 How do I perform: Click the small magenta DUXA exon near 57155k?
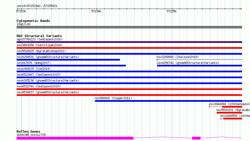196,138
